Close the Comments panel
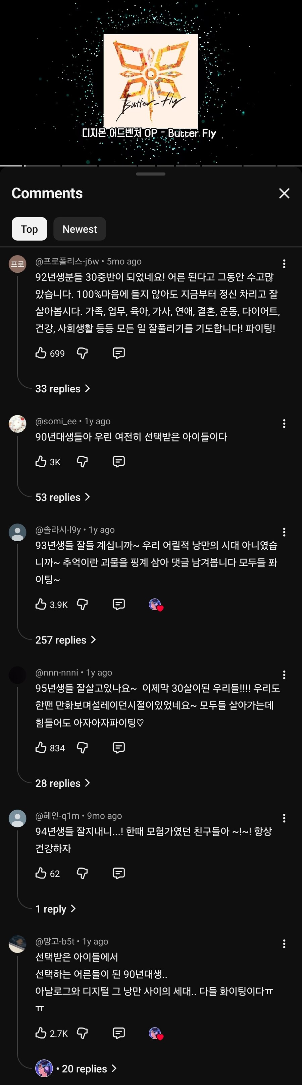Viewport: 302px width, 1085px height. click(284, 193)
